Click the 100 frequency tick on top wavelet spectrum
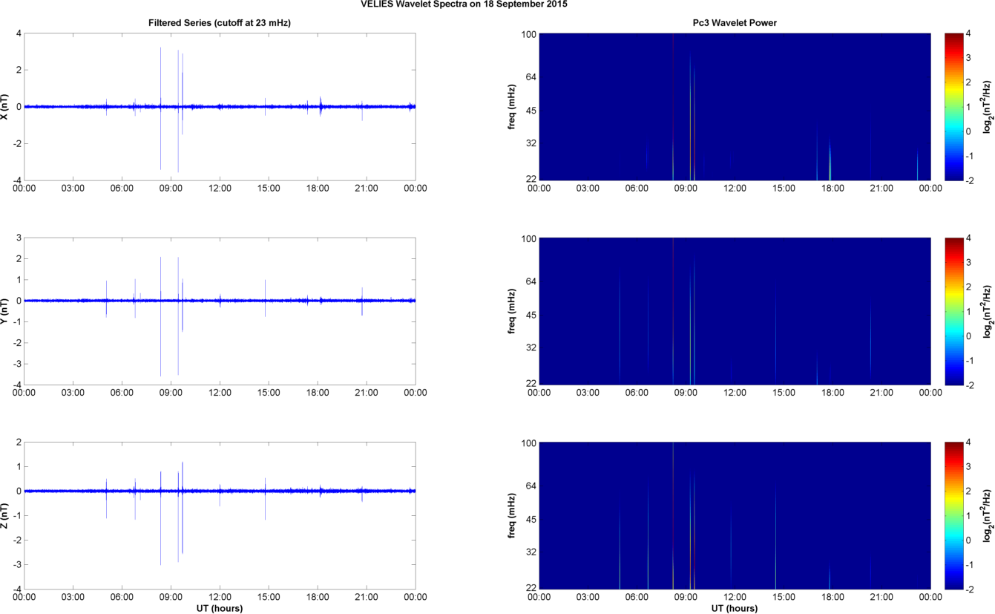 (528, 34)
